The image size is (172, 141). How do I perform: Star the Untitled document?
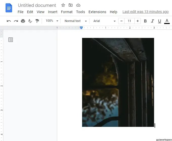tap(63, 5)
